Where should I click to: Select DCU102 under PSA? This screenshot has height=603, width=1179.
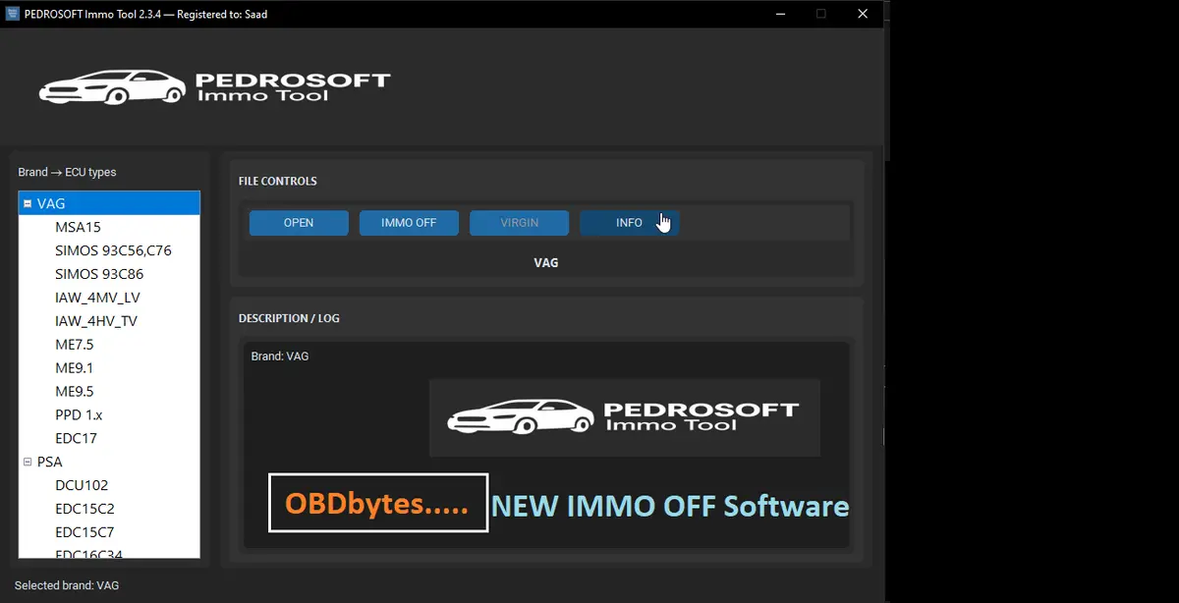tap(82, 485)
